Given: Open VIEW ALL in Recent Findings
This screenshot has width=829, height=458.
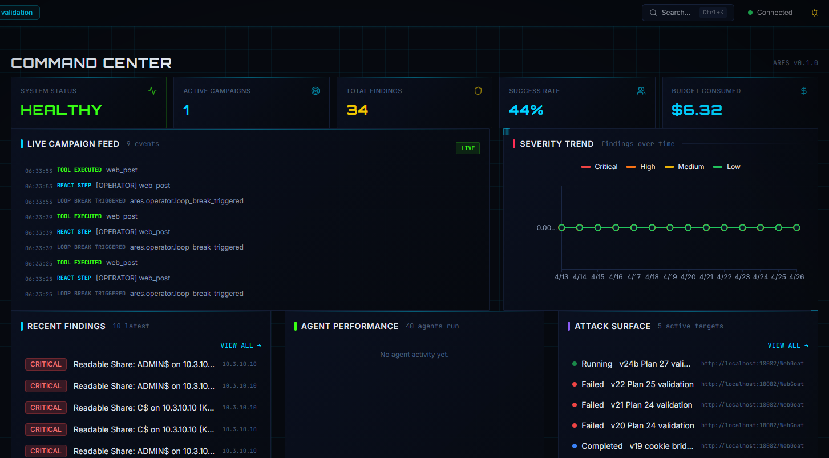Looking at the screenshot, I should (x=241, y=345).
